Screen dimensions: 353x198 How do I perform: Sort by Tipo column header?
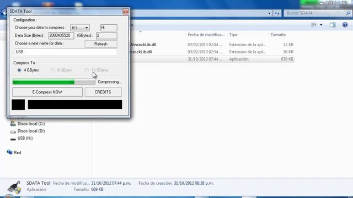point(233,35)
